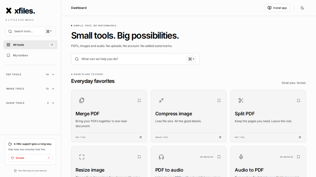Click the Donate button

click(30, 158)
